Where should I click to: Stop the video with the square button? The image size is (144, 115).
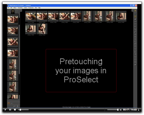coord(15,110)
